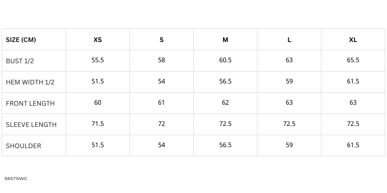Click the M size column header
The width and height of the screenshot is (387, 193).
coord(225,40)
